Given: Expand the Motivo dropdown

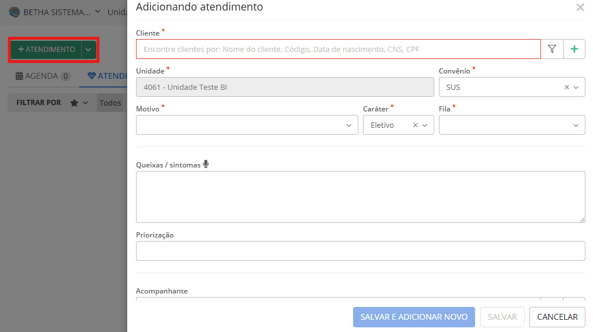Looking at the screenshot, I should (349, 125).
